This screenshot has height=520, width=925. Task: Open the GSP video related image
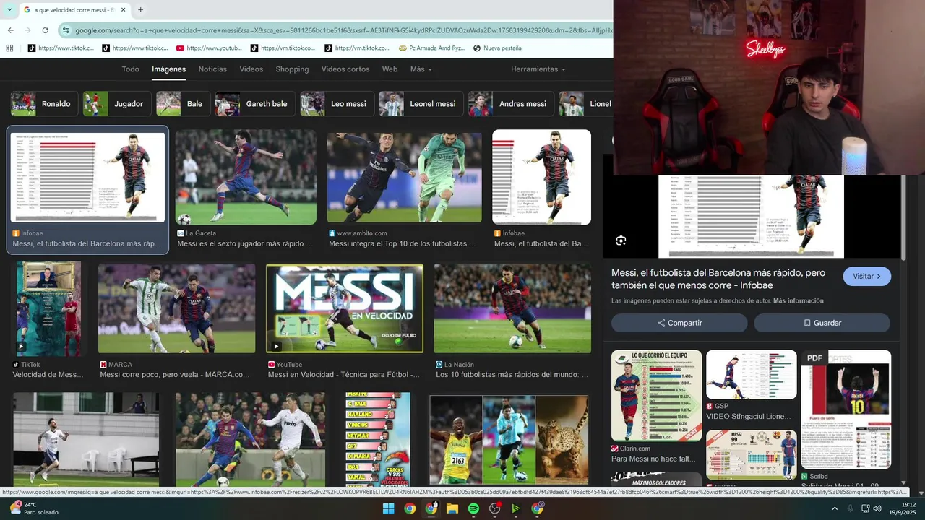pos(751,375)
